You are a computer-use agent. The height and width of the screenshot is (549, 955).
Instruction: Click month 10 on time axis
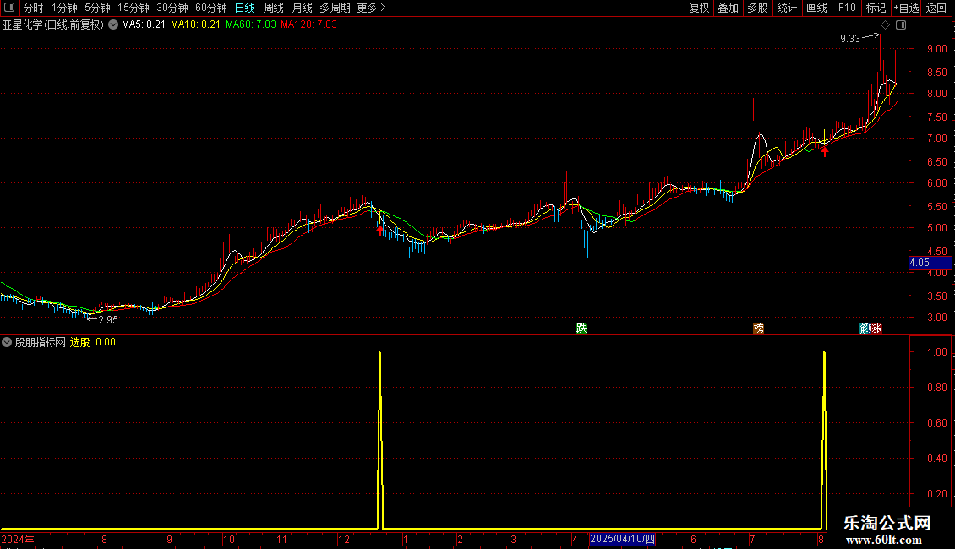(228, 539)
